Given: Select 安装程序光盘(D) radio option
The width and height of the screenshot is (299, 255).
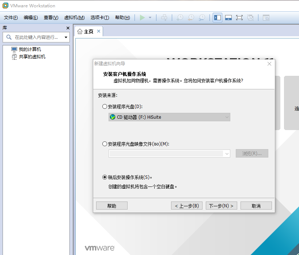Looking at the screenshot, I should coord(105,107).
